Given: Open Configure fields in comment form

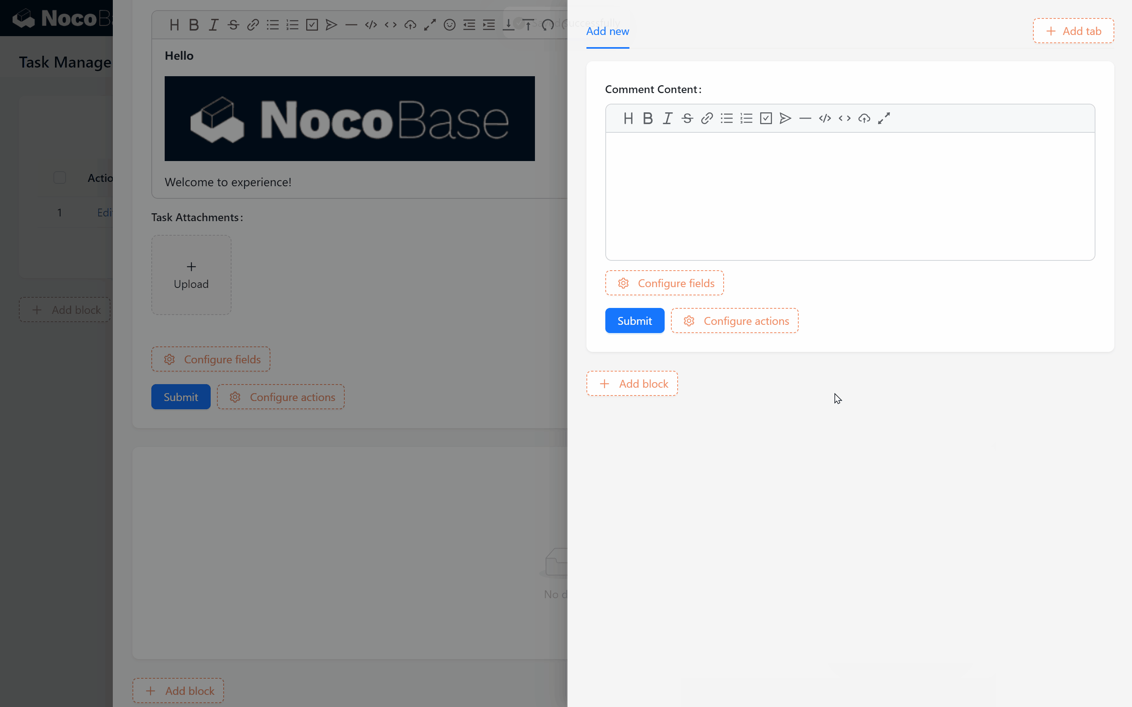Looking at the screenshot, I should (664, 283).
